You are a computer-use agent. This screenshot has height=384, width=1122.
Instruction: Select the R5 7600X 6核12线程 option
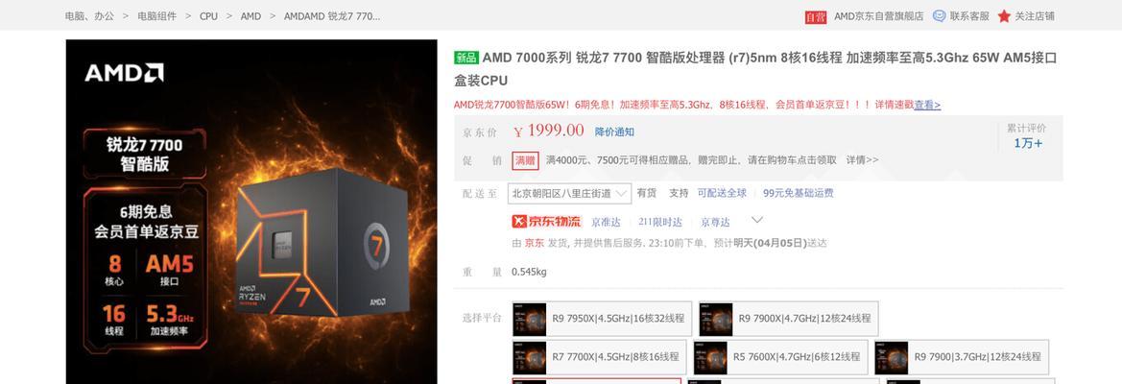click(780, 357)
